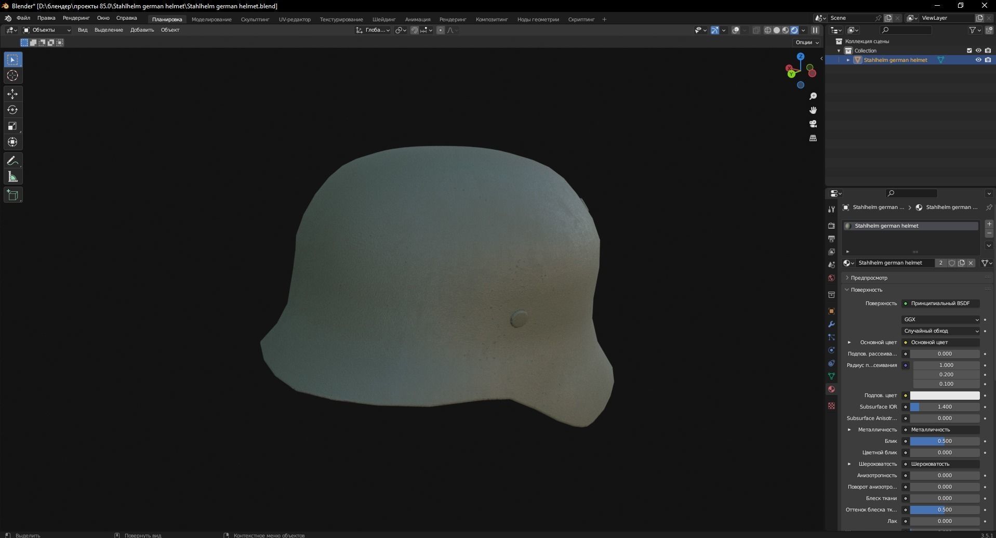Activate the Rotate tool
The width and height of the screenshot is (996, 538).
click(x=12, y=110)
